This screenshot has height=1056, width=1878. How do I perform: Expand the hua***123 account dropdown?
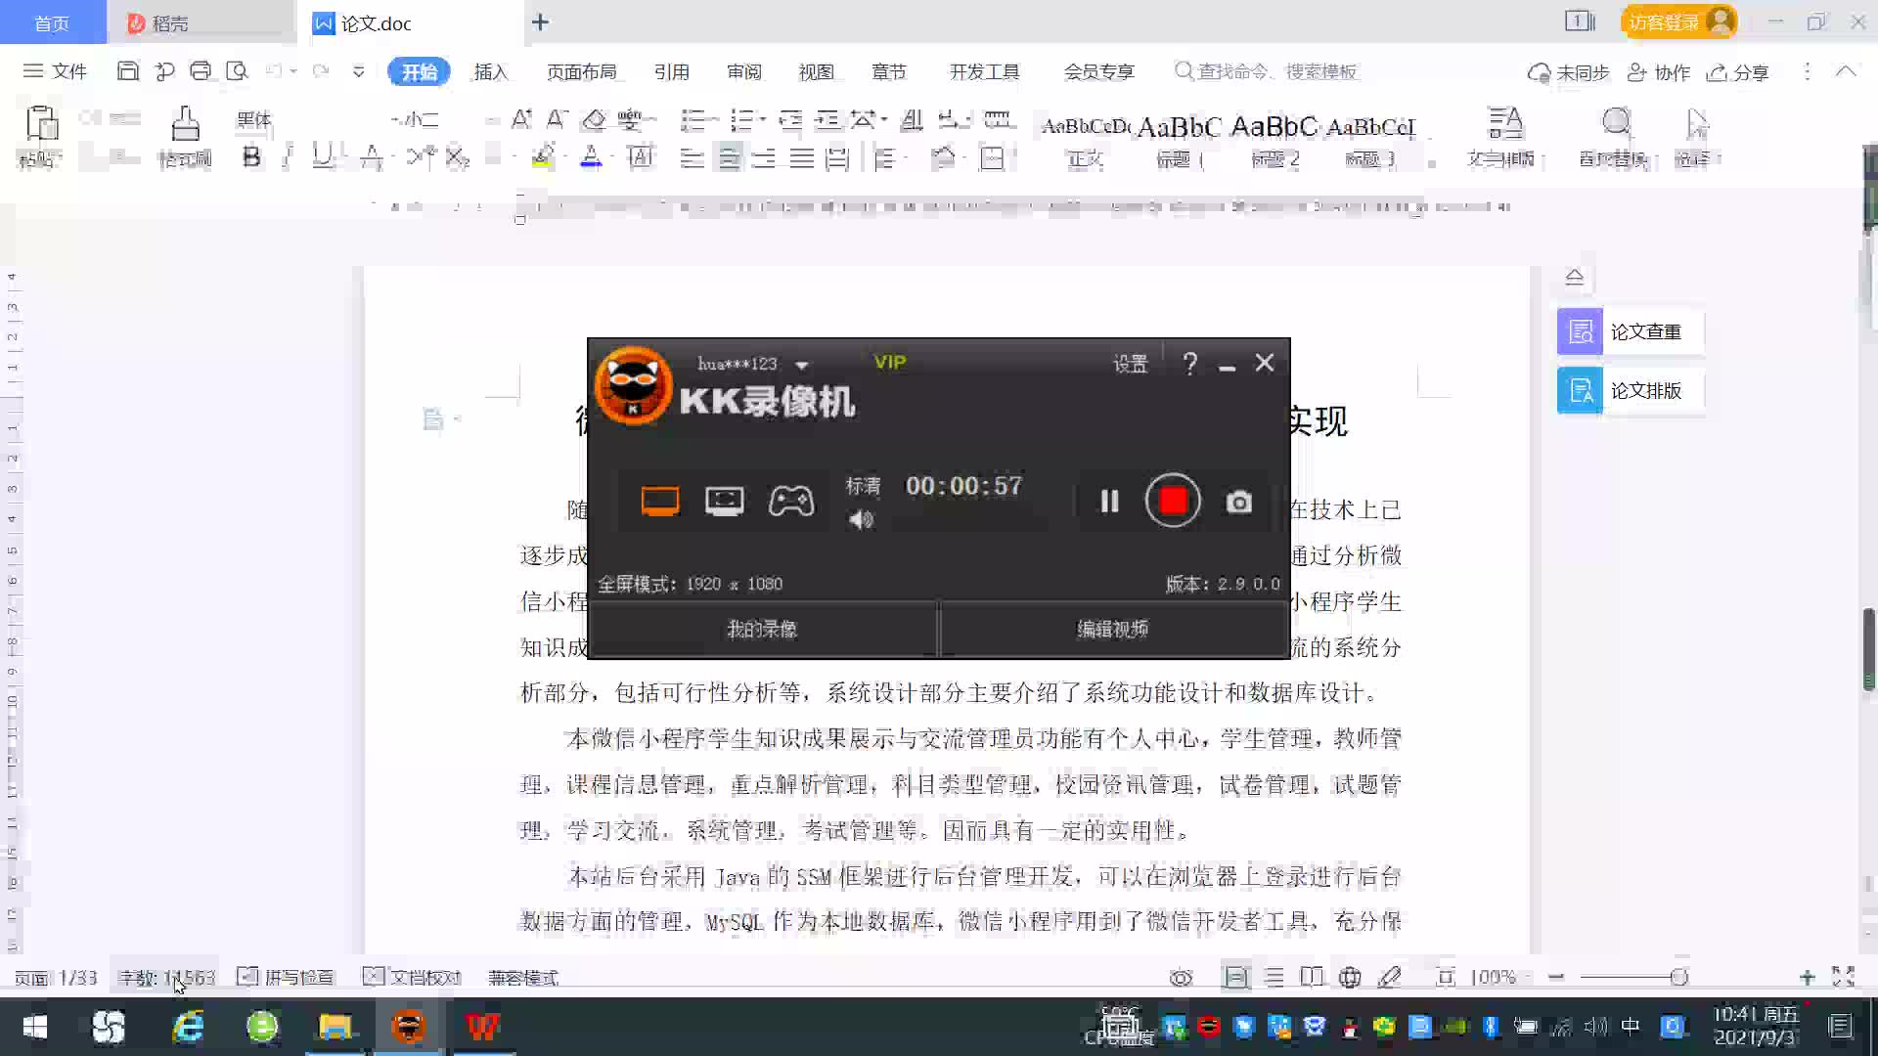(802, 365)
